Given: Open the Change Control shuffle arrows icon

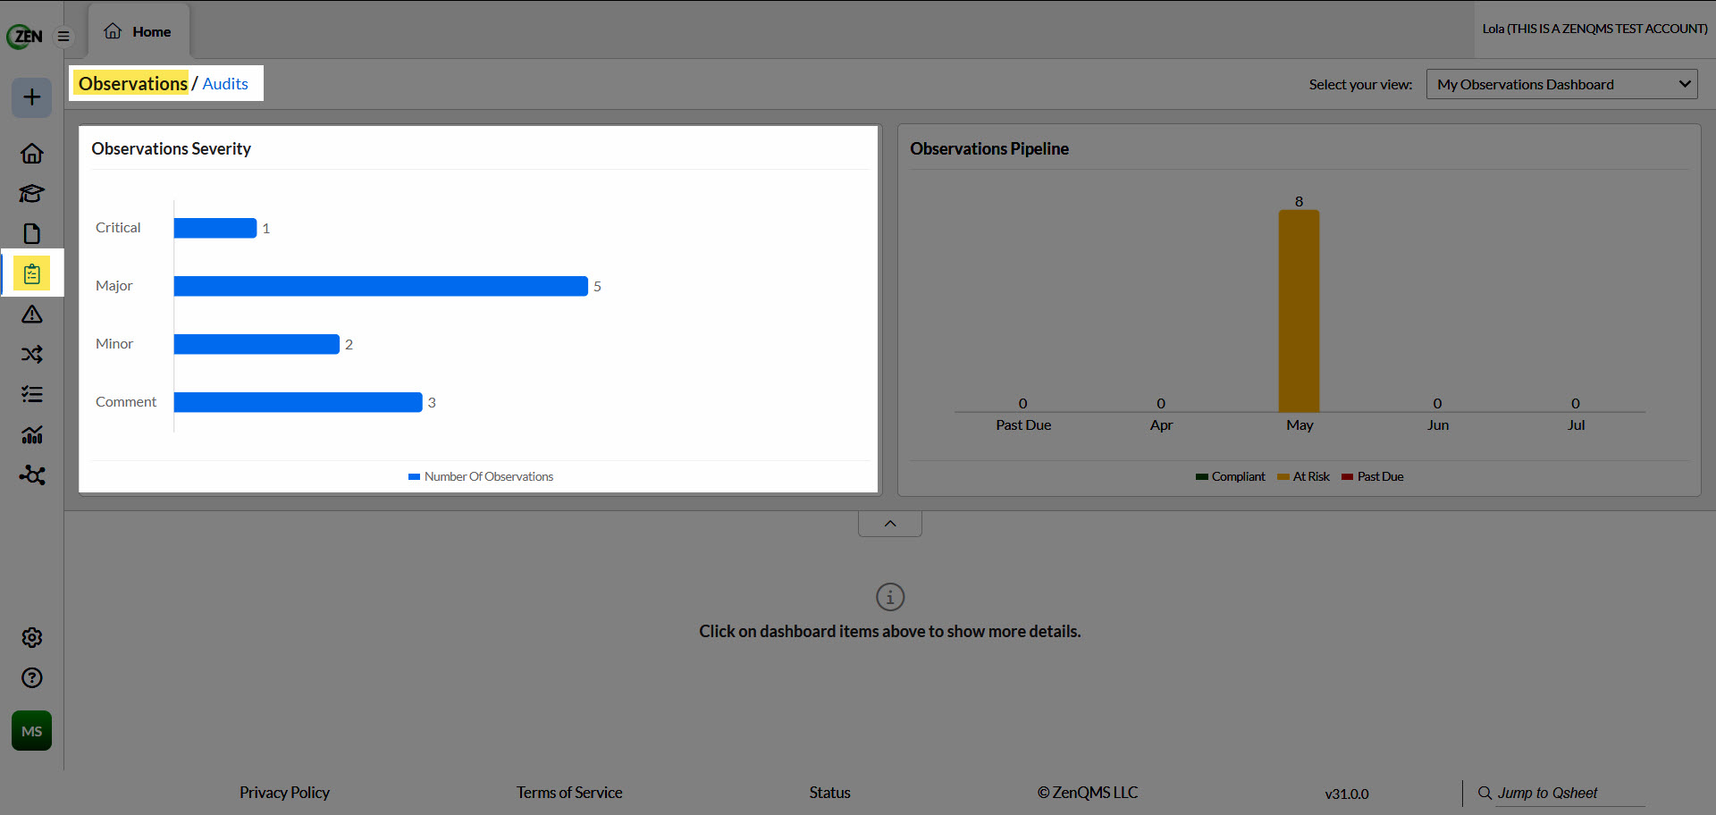Looking at the screenshot, I should coord(32,355).
